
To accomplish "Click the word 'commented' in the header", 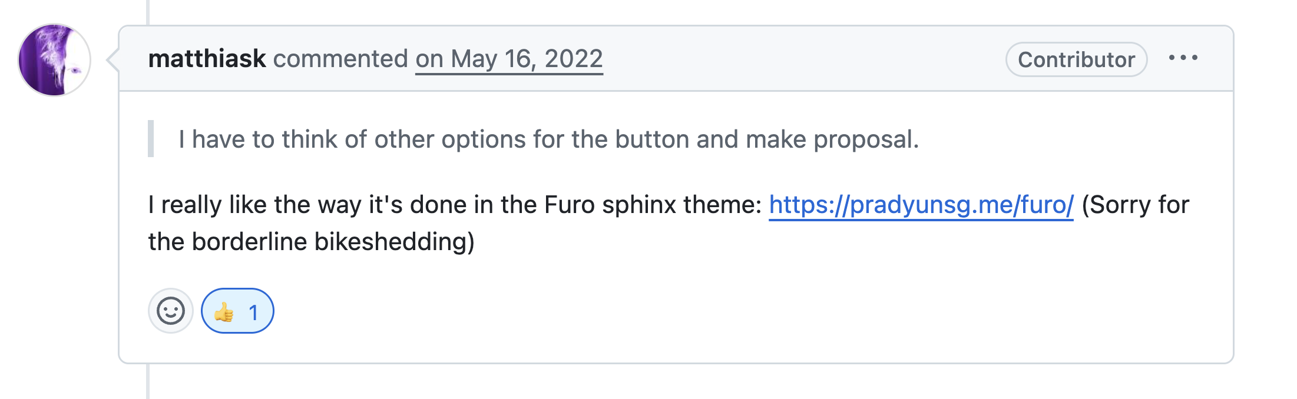I will click(x=340, y=59).
